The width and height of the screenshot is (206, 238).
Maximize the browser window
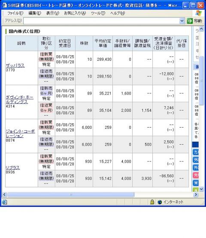193,6
